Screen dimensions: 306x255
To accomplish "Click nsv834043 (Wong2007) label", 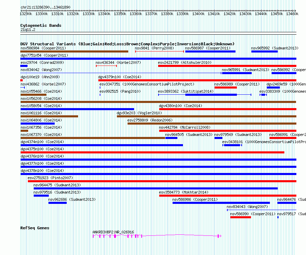I will pyautogui.click(x=247, y=207).
